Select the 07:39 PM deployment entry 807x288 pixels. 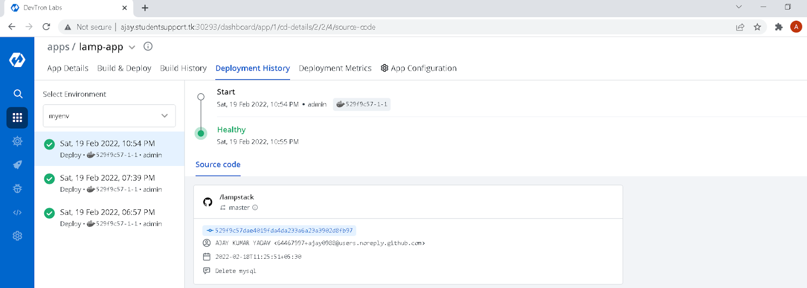pyautogui.click(x=109, y=183)
